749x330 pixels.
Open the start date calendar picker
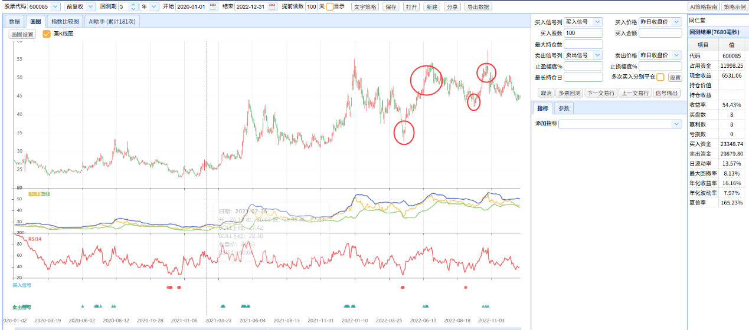(213, 6)
